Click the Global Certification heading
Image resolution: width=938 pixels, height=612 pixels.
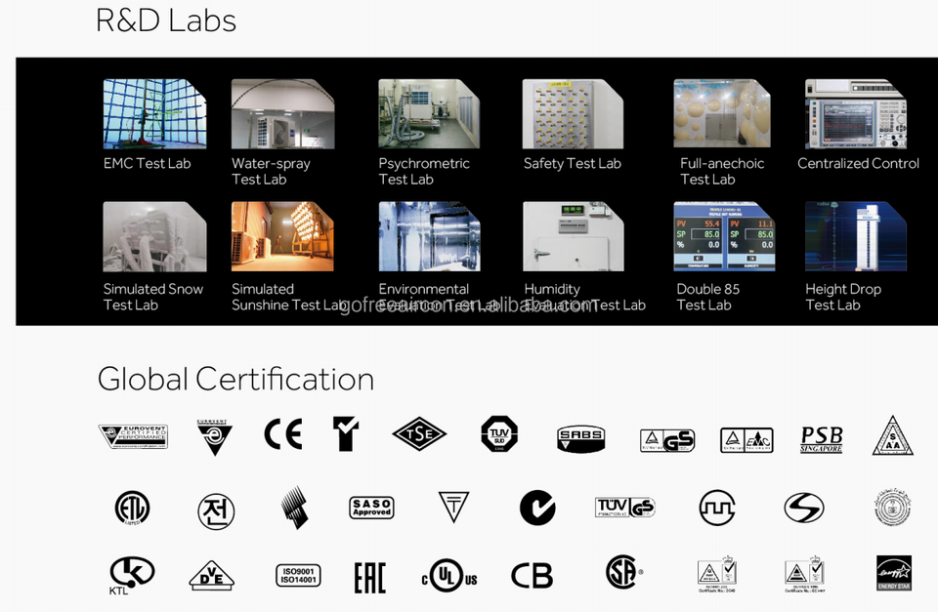(236, 379)
